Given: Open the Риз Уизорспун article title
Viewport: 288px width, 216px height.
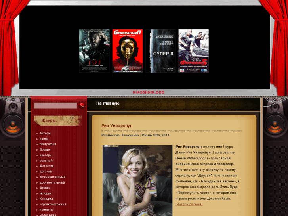Looking at the screenshot, I should pos(117,126).
